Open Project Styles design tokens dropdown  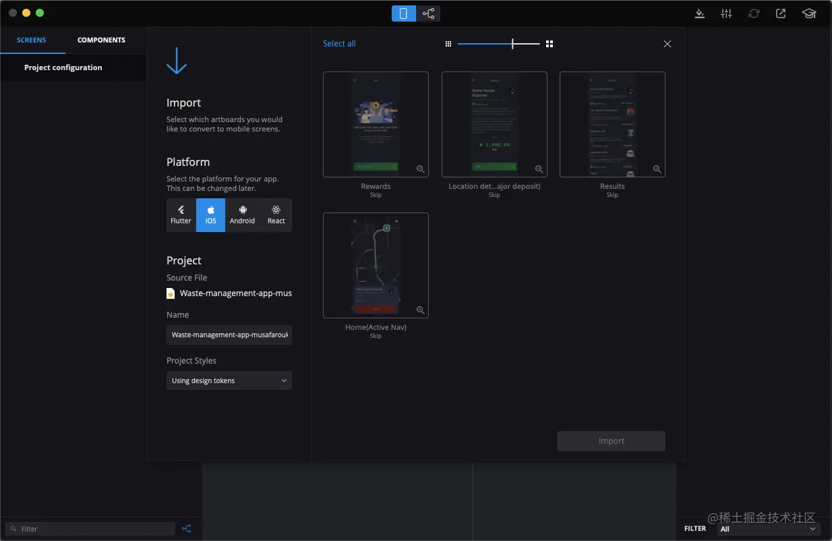click(x=229, y=380)
